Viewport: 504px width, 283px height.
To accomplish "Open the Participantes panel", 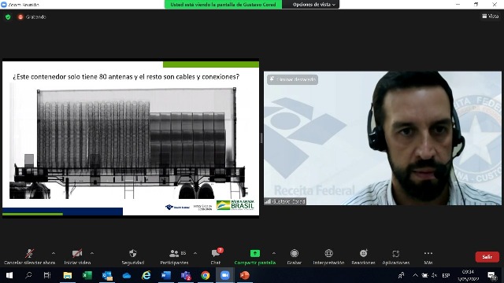I will coord(174,257).
